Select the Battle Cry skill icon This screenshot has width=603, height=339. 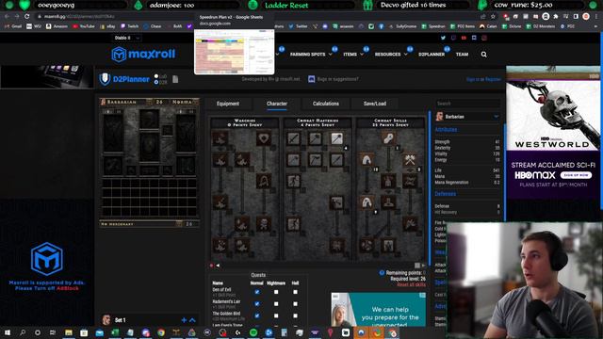tap(220, 202)
